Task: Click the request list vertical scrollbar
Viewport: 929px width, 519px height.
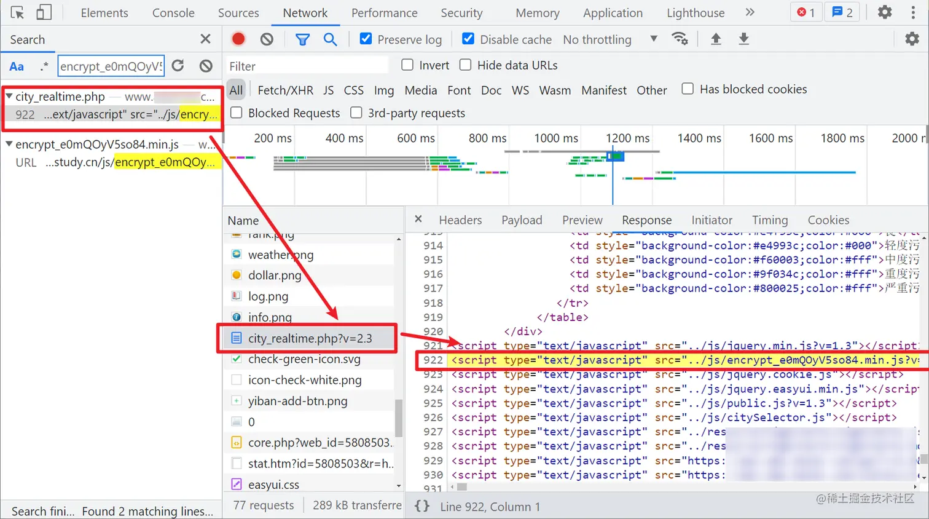Action: (399, 418)
